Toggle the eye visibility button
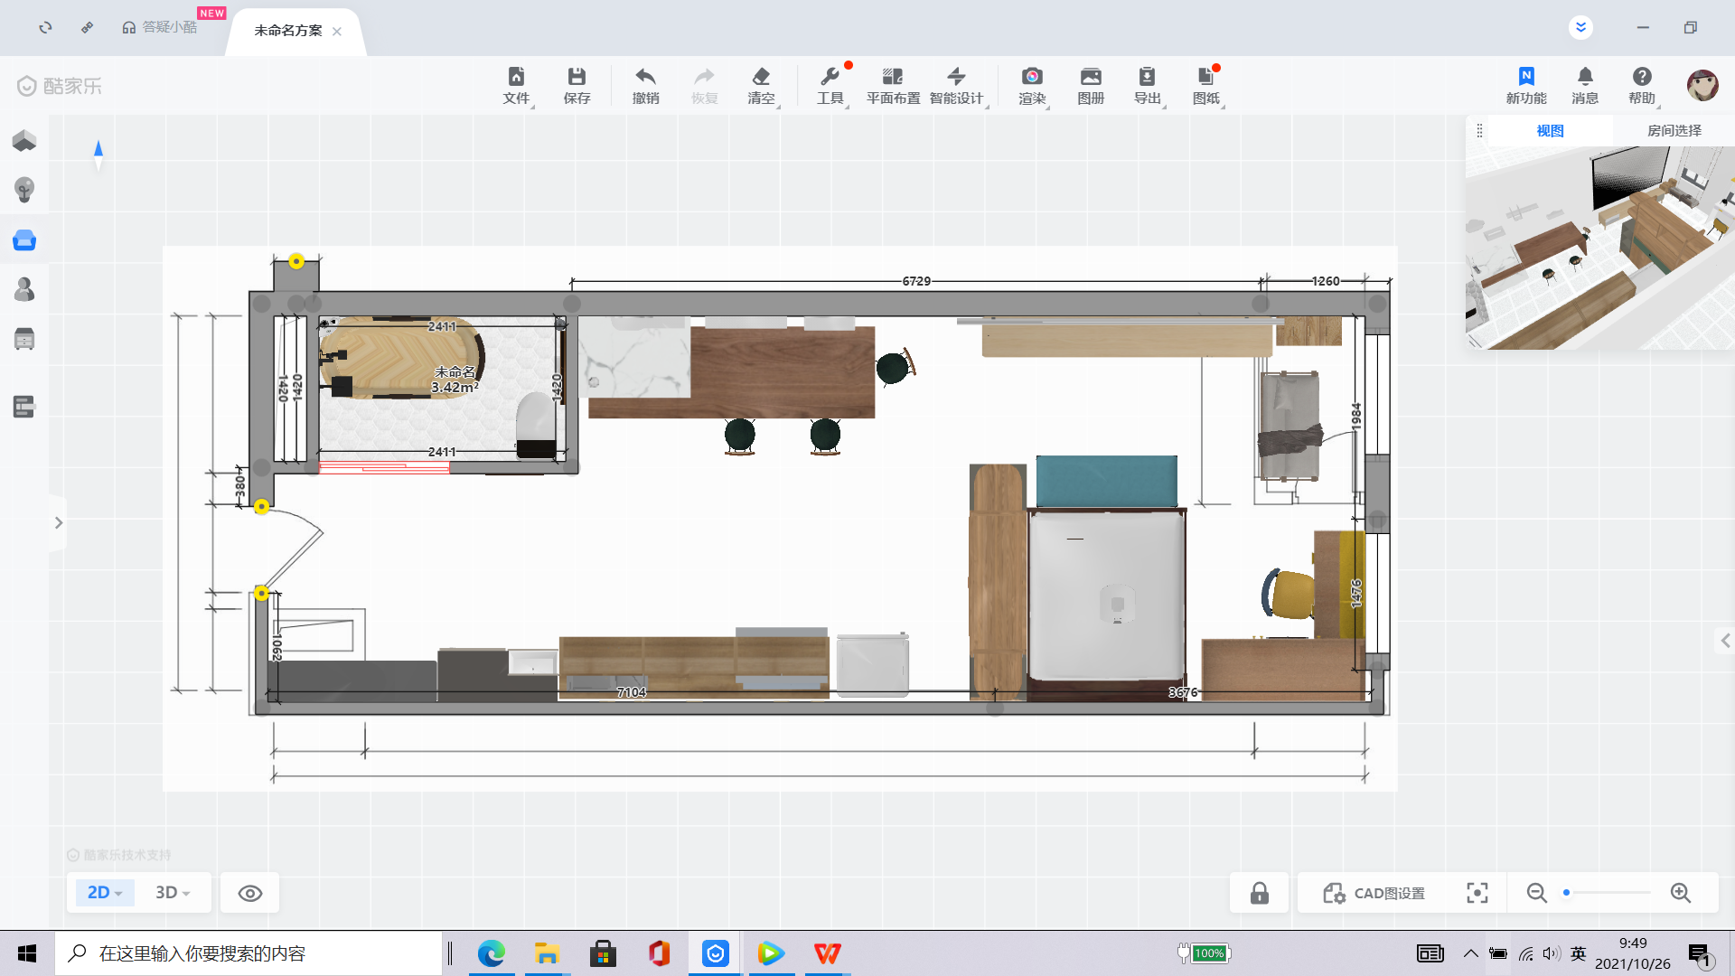The height and width of the screenshot is (976, 1735). point(250,893)
